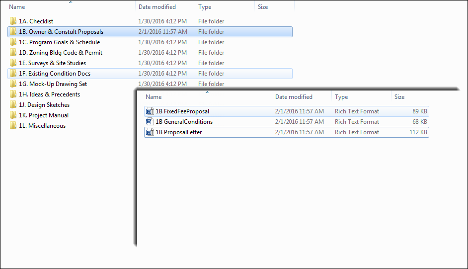Click the 1C. Program Goals & Schedule folder icon
Viewport: 468px width, 269px height.
click(13, 42)
